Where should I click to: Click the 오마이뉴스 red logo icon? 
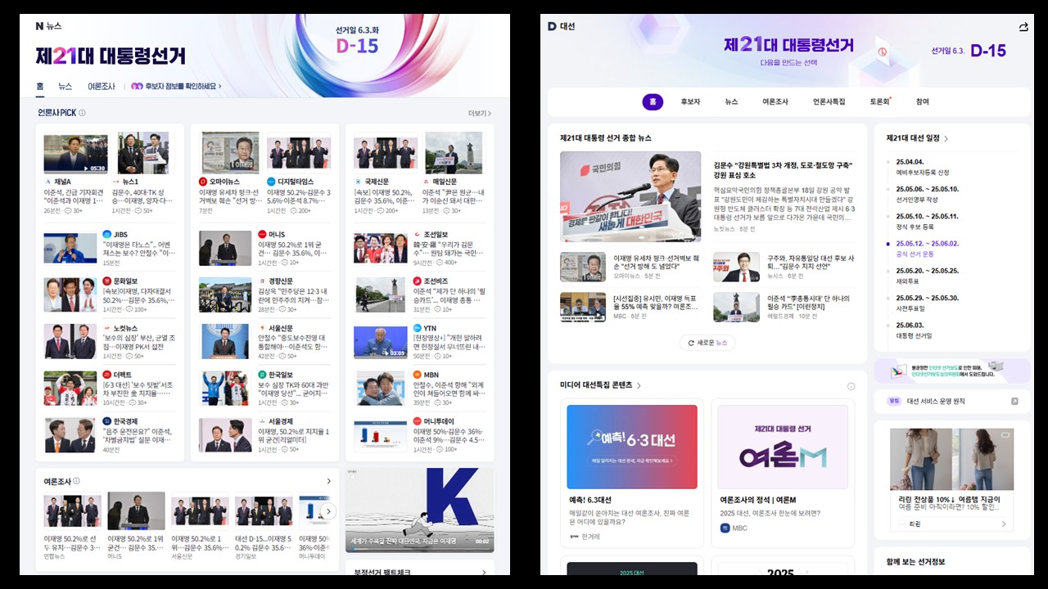(x=203, y=182)
